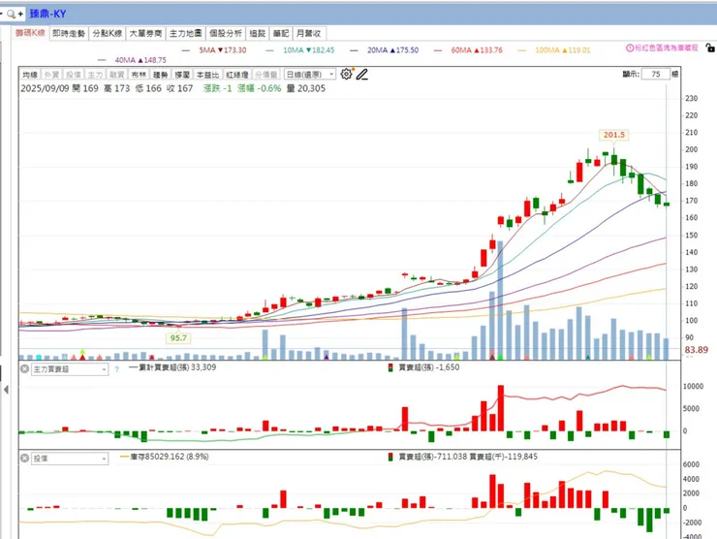Toggle the 趨勢 overlay button
Viewport: 717px width, 539px height.
pyautogui.click(x=160, y=75)
